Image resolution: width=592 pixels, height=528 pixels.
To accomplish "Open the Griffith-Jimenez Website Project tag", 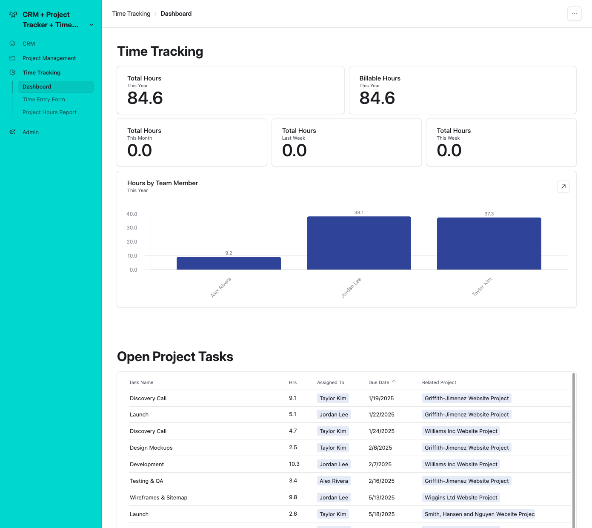I will pyautogui.click(x=466, y=398).
